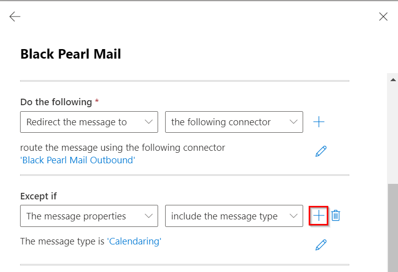Add another action with the plus icon
This screenshot has height=272, width=398.
(319, 122)
